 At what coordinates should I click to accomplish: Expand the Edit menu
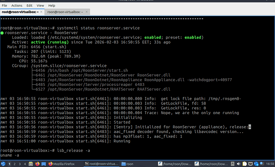30,6
